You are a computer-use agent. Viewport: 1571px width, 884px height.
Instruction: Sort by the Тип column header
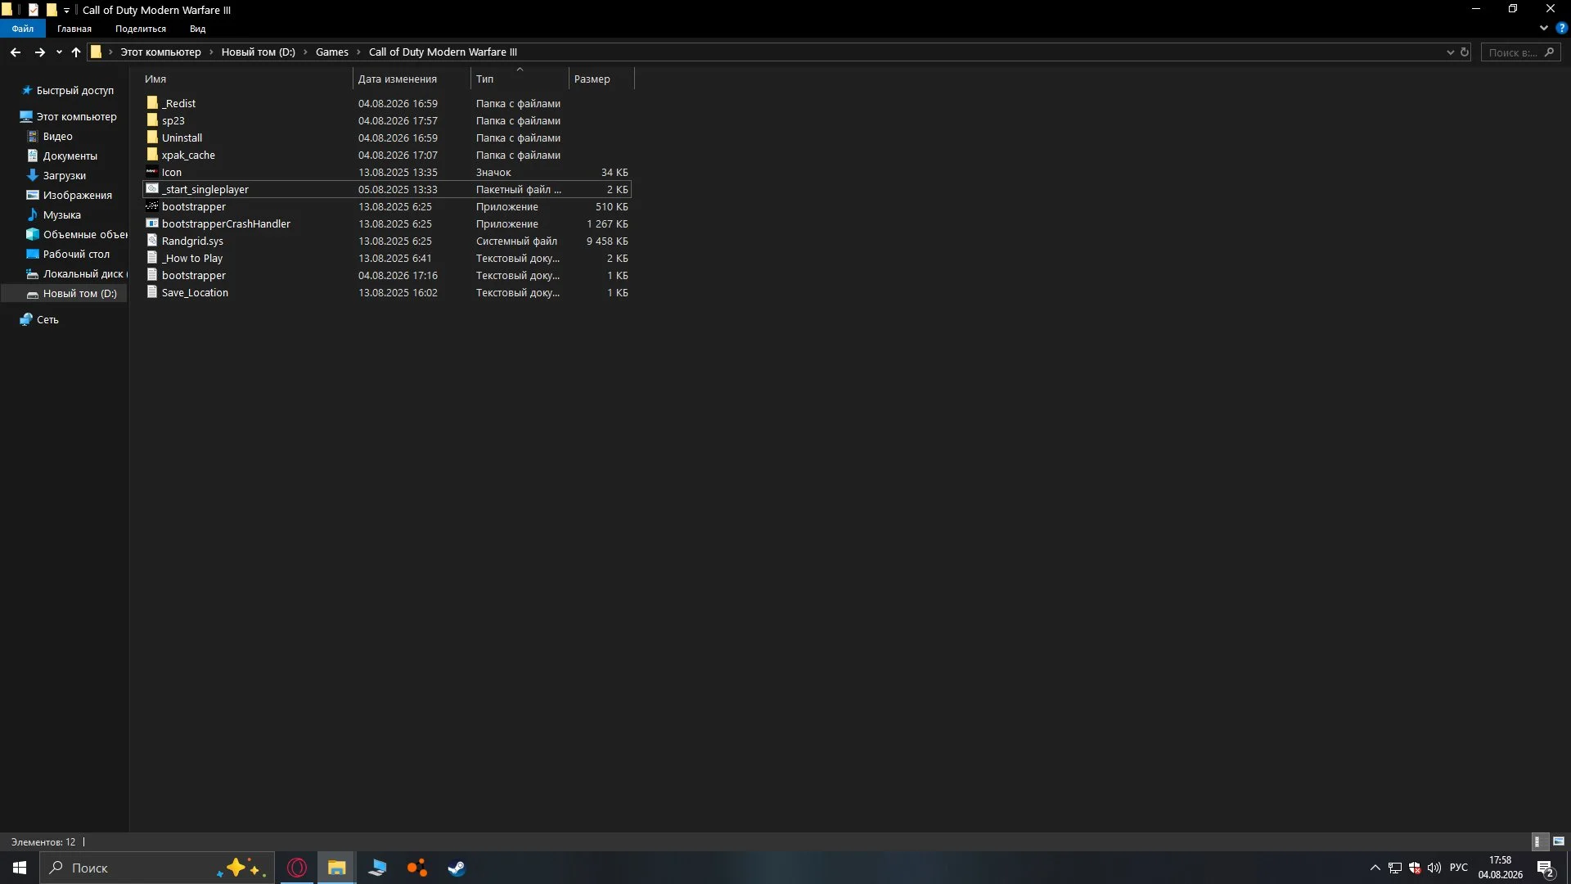tap(520, 79)
